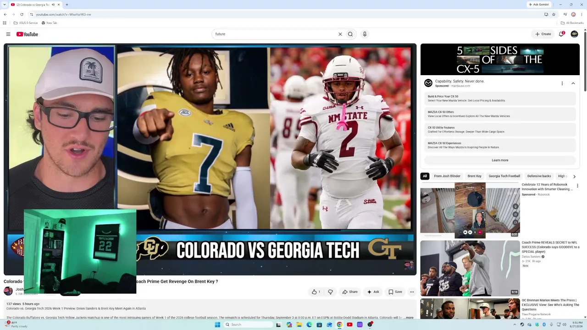Open YouTube notifications bell
The height and width of the screenshot is (330, 587).
tap(561, 34)
